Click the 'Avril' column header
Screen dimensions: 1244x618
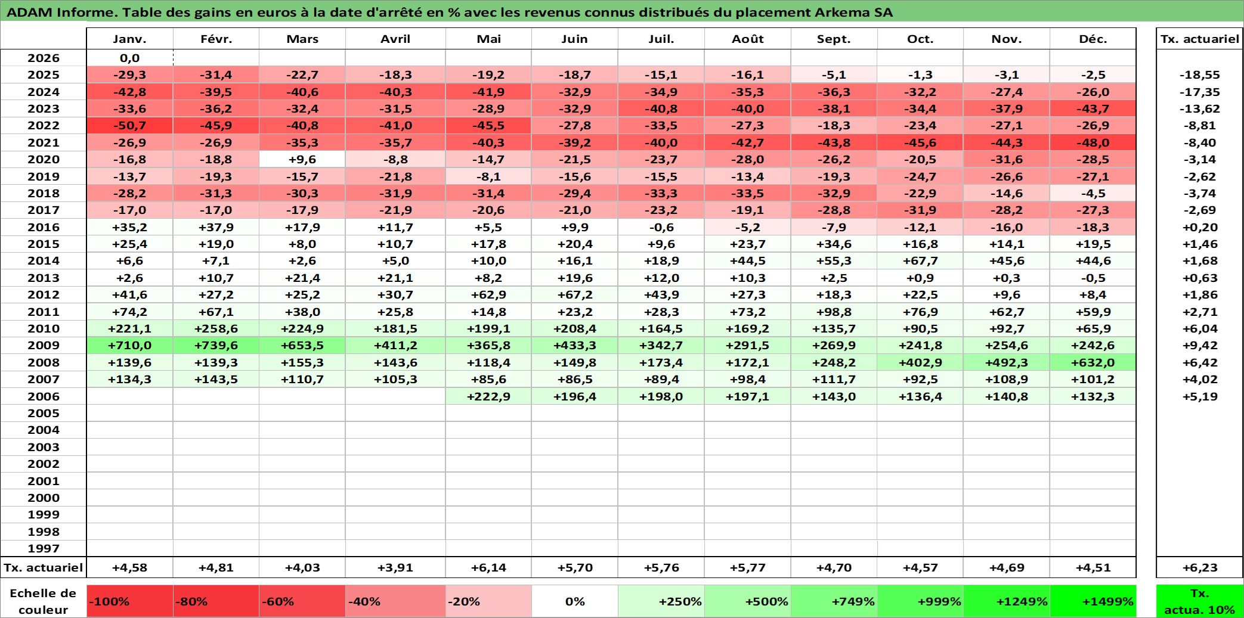(395, 39)
